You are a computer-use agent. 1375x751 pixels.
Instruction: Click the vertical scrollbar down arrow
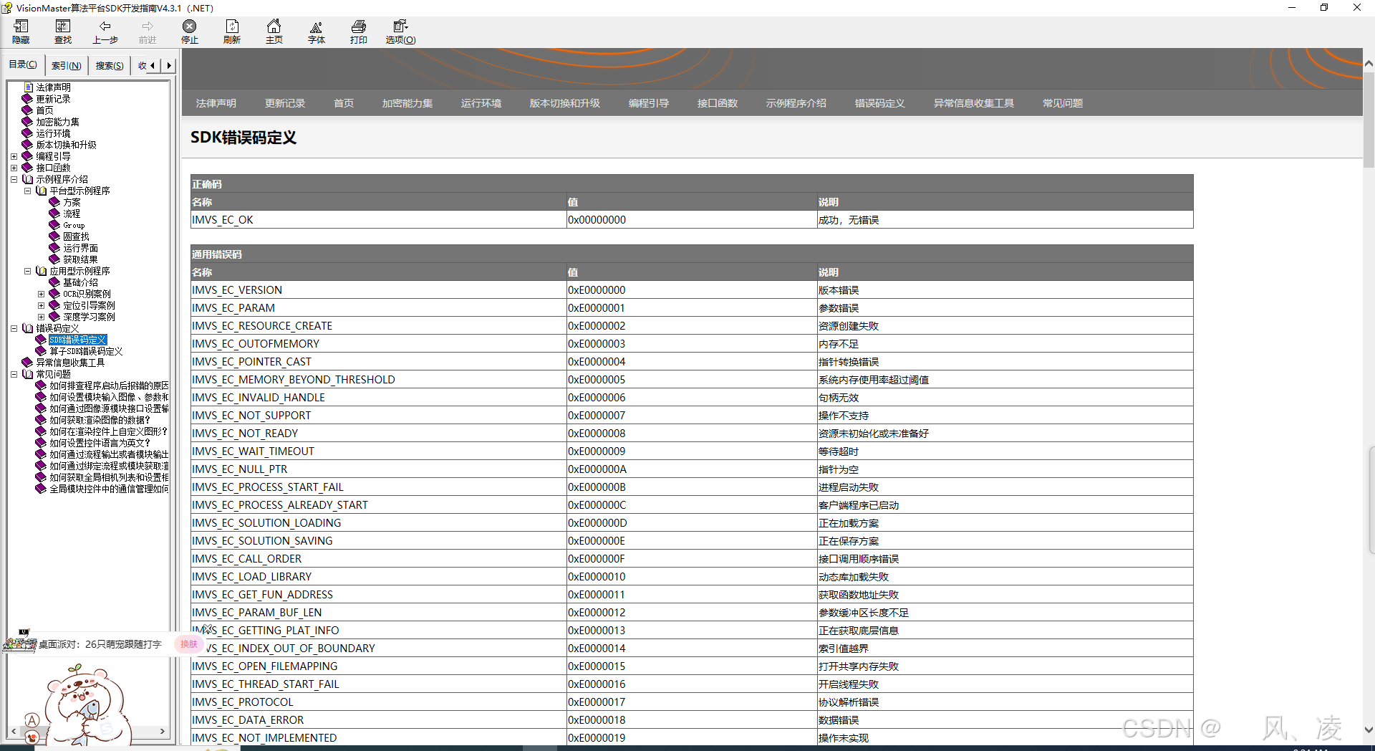(x=1369, y=730)
